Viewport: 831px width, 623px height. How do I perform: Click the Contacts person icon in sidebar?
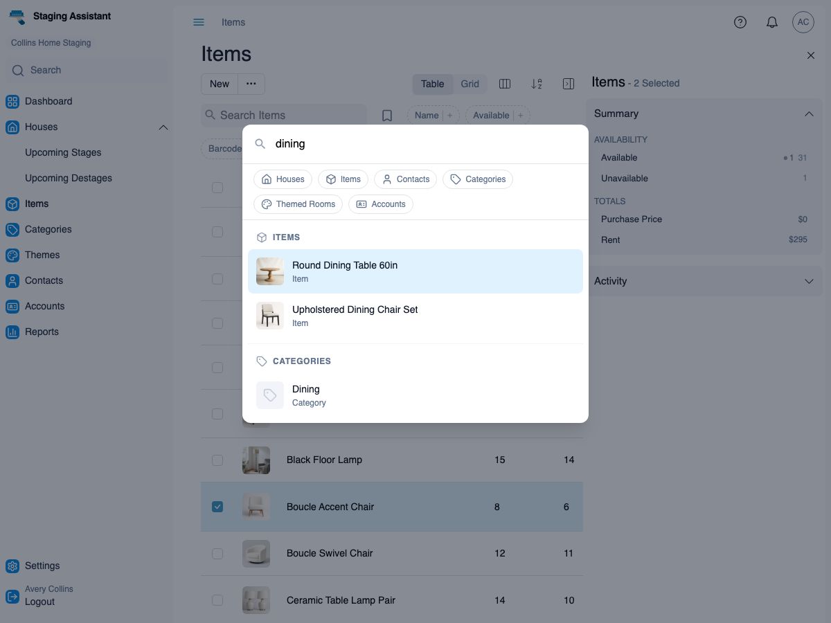tap(12, 281)
